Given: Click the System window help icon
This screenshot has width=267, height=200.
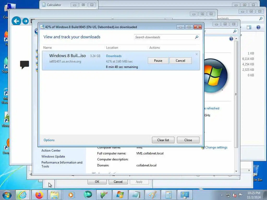Looking at the screenshot, I should click(x=231, y=39).
